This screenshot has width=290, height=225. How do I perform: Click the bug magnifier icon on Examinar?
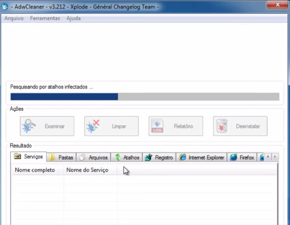(28, 126)
